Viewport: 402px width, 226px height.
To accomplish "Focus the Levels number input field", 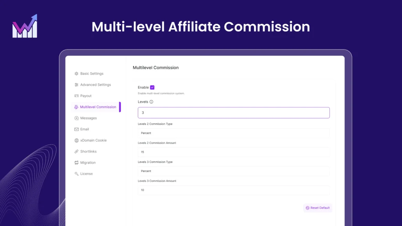I will point(234,113).
